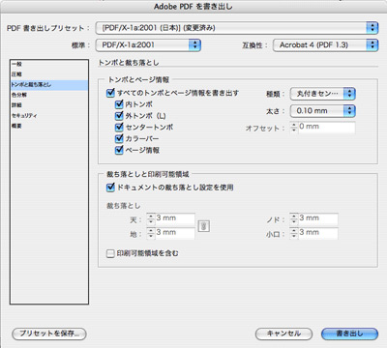Image resolution: width=387 pixels, height=348 pixels.
Task: Toggle the センタートンボ checkbox
Action: coord(119,127)
